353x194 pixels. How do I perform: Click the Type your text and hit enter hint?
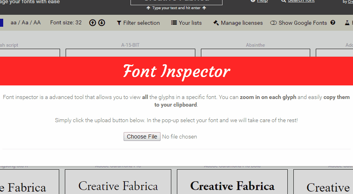point(176,8)
